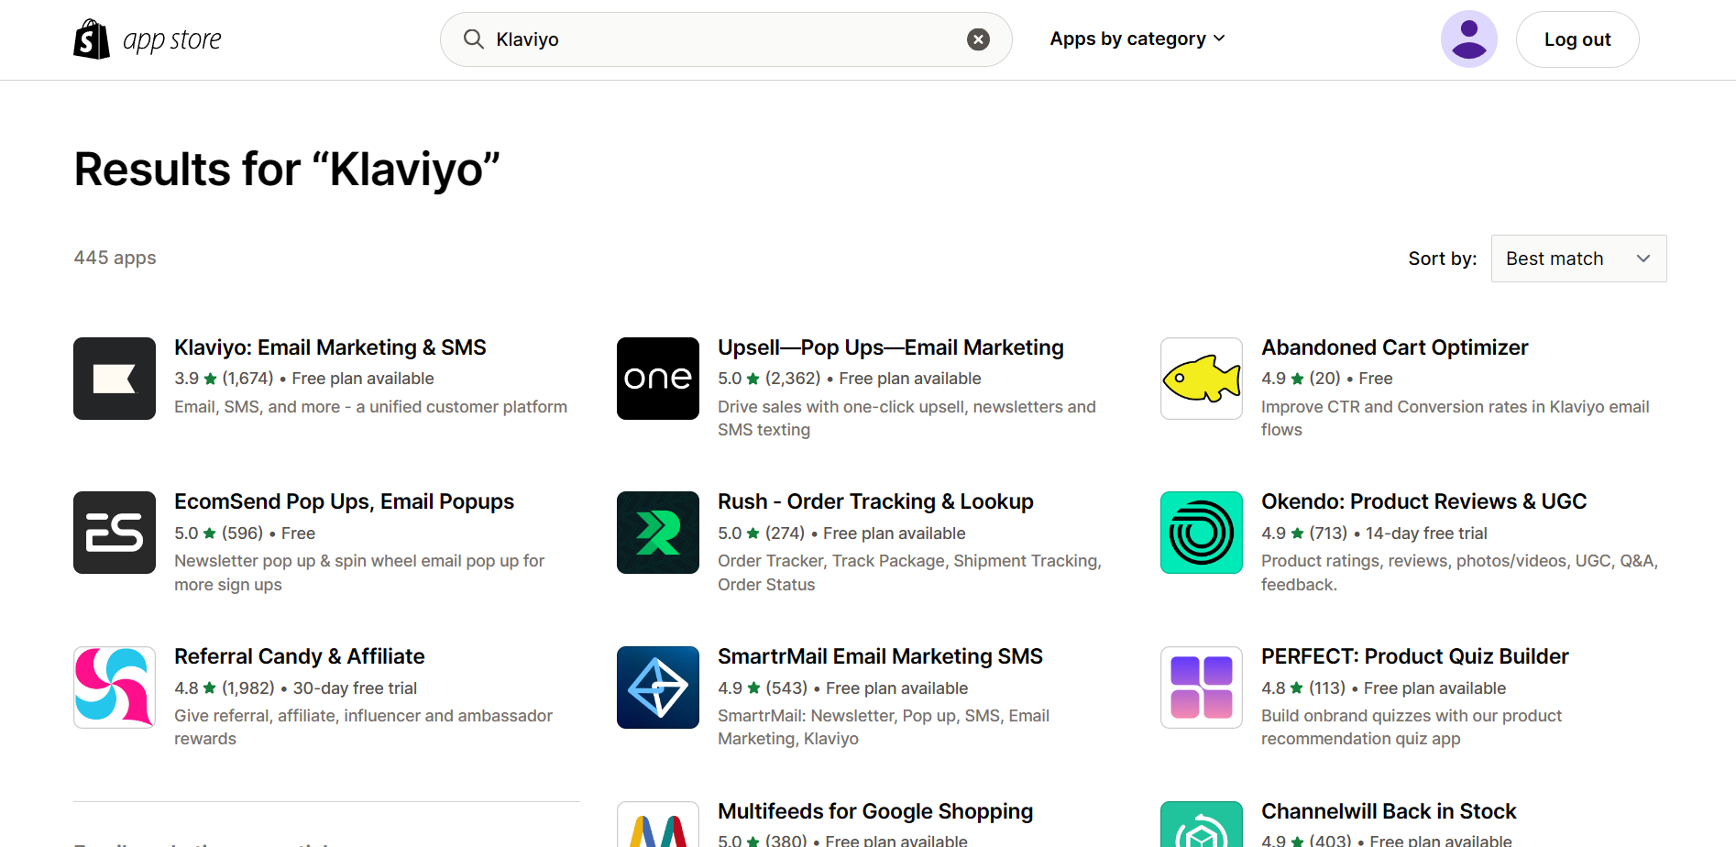Image resolution: width=1736 pixels, height=847 pixels.
Task: Click 'Product ratings, reviews, photos/videos' description
Action: click(x=1459, y=572)
